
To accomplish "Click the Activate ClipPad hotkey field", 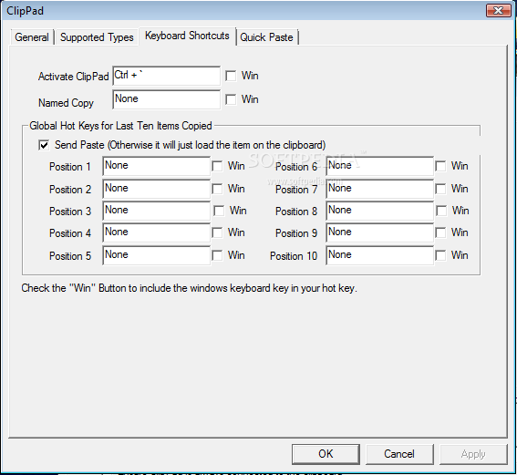I will click(x=166, y=76).
